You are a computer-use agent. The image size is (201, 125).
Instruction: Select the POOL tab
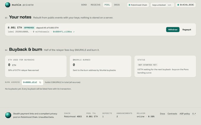pyautogui.click(x=107, y=5)
